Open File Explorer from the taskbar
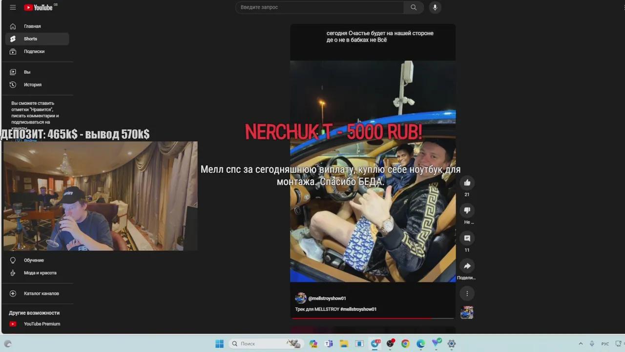Screen dimensions: 625x352 pos(344,344)
